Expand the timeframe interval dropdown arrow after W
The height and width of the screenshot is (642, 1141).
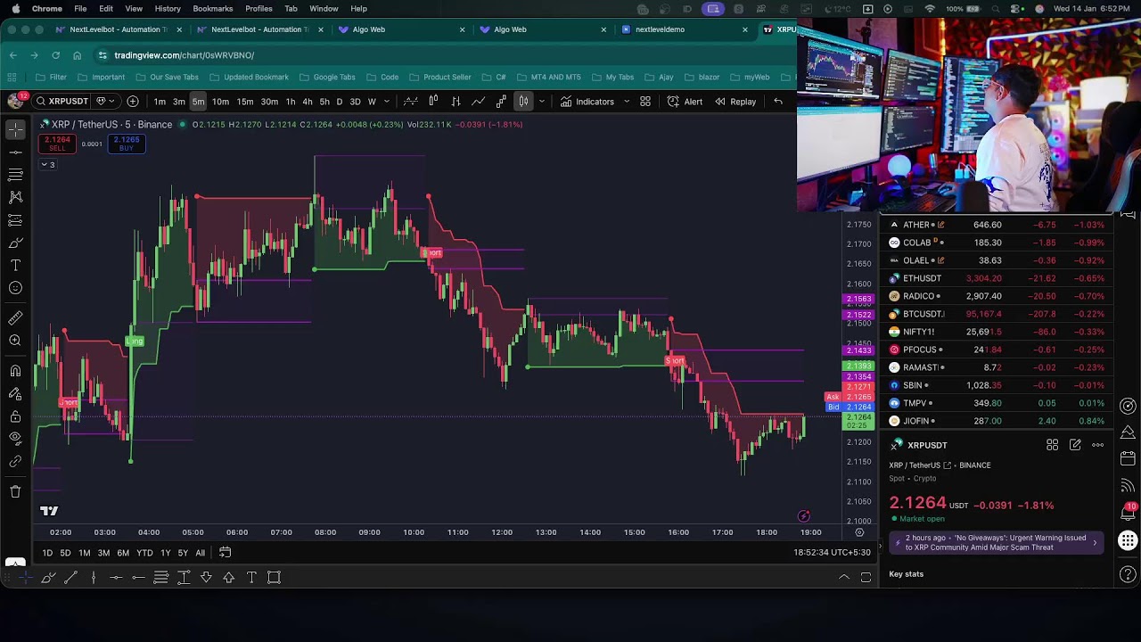[386, 102]
